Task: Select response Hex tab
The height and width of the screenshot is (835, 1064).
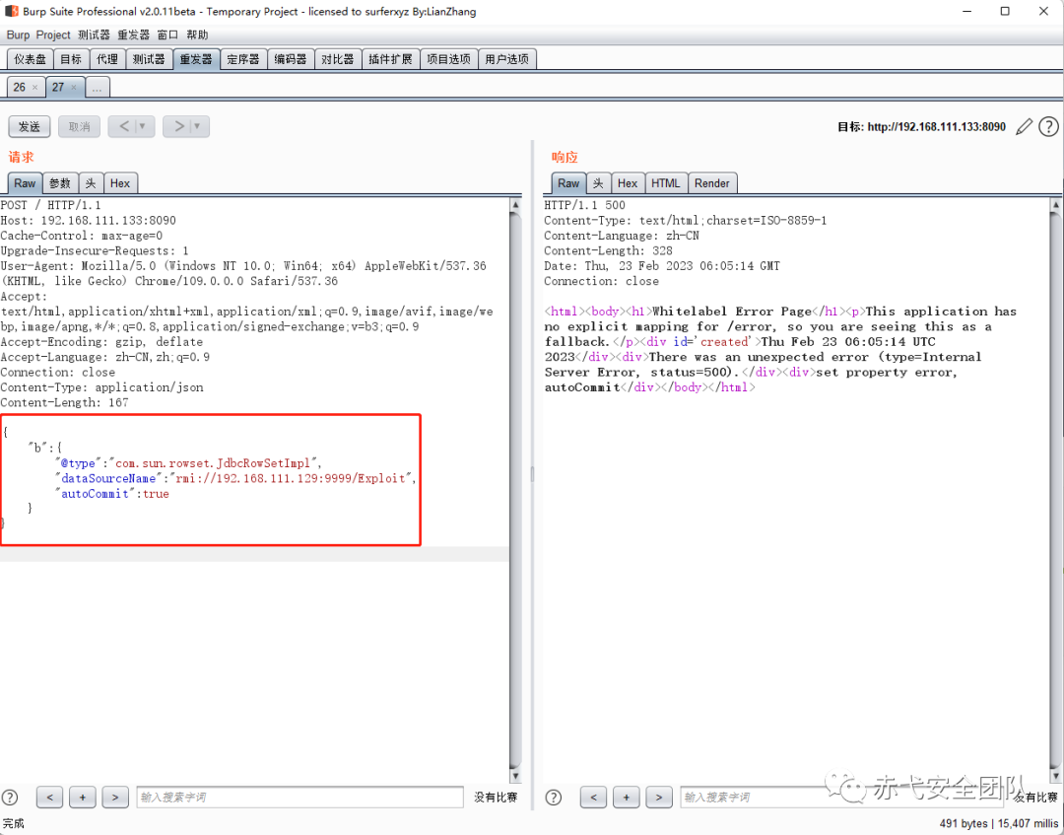Action: click(628, 183)
